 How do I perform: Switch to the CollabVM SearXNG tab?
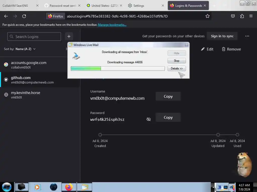pyautogui.click(x=21, y=5)
